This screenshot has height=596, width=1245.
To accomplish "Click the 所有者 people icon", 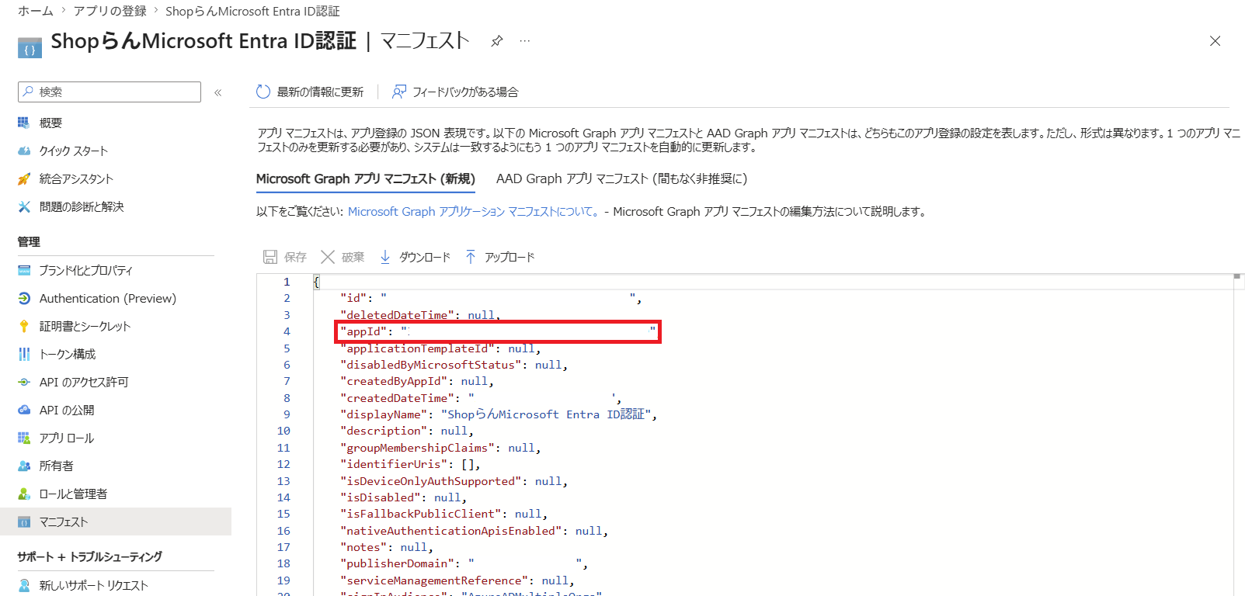I will pyautogui.click(x=24, y=466).
